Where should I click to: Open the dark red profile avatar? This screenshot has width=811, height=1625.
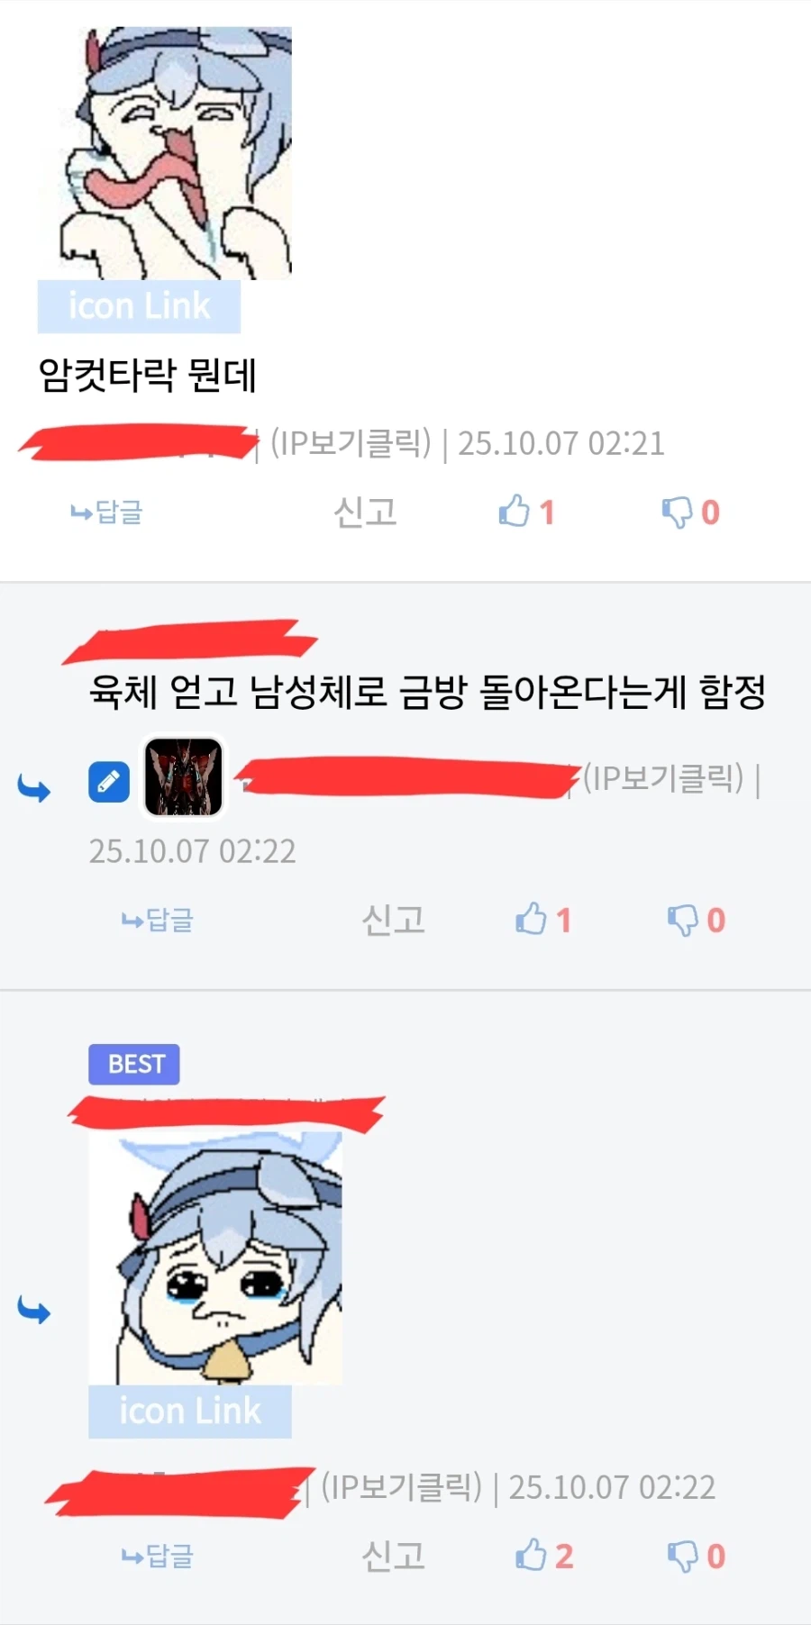pos(184,777)
